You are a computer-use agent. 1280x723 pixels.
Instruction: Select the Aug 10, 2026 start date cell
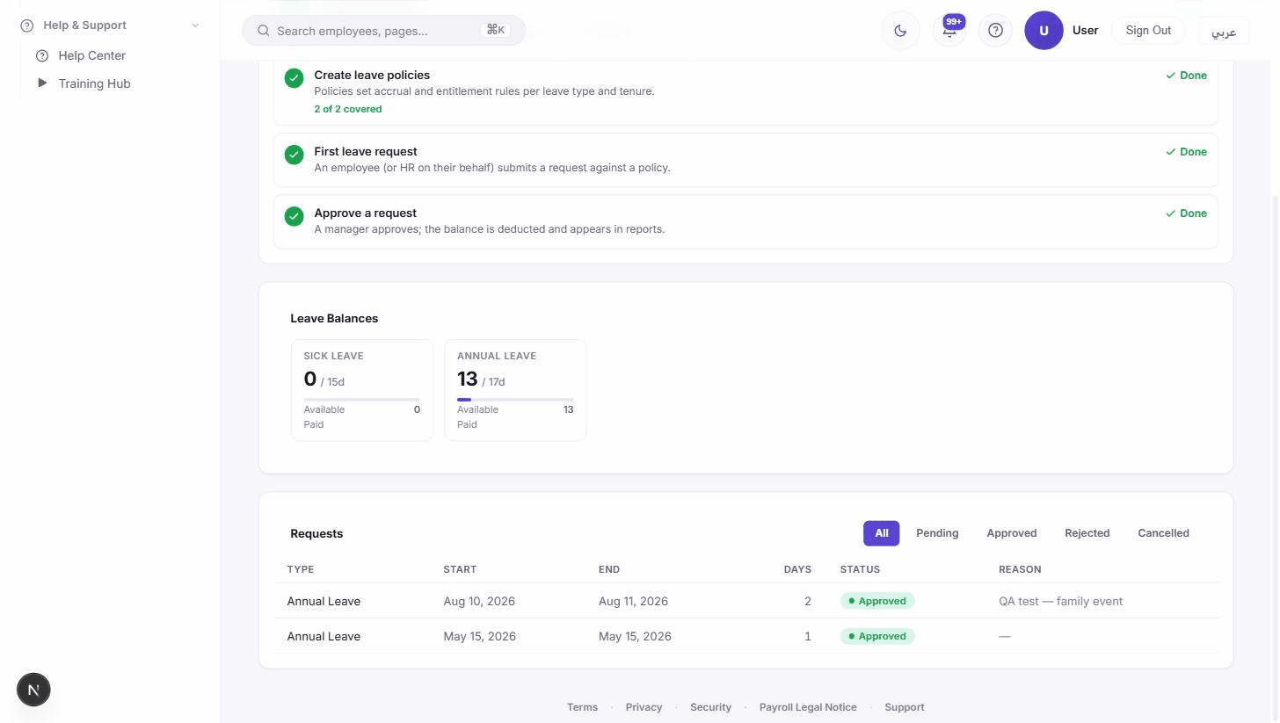479,602
